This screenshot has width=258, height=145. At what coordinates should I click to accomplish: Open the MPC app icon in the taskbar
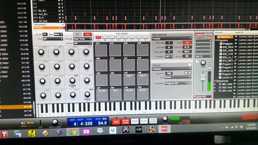click(164, 129)
